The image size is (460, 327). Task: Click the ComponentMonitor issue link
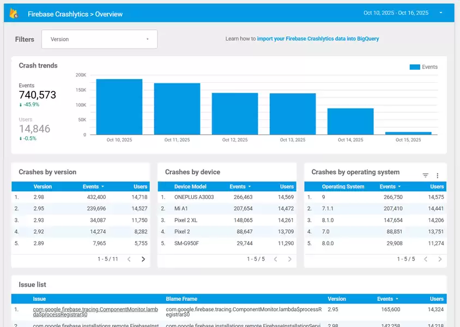pos(95,311)
